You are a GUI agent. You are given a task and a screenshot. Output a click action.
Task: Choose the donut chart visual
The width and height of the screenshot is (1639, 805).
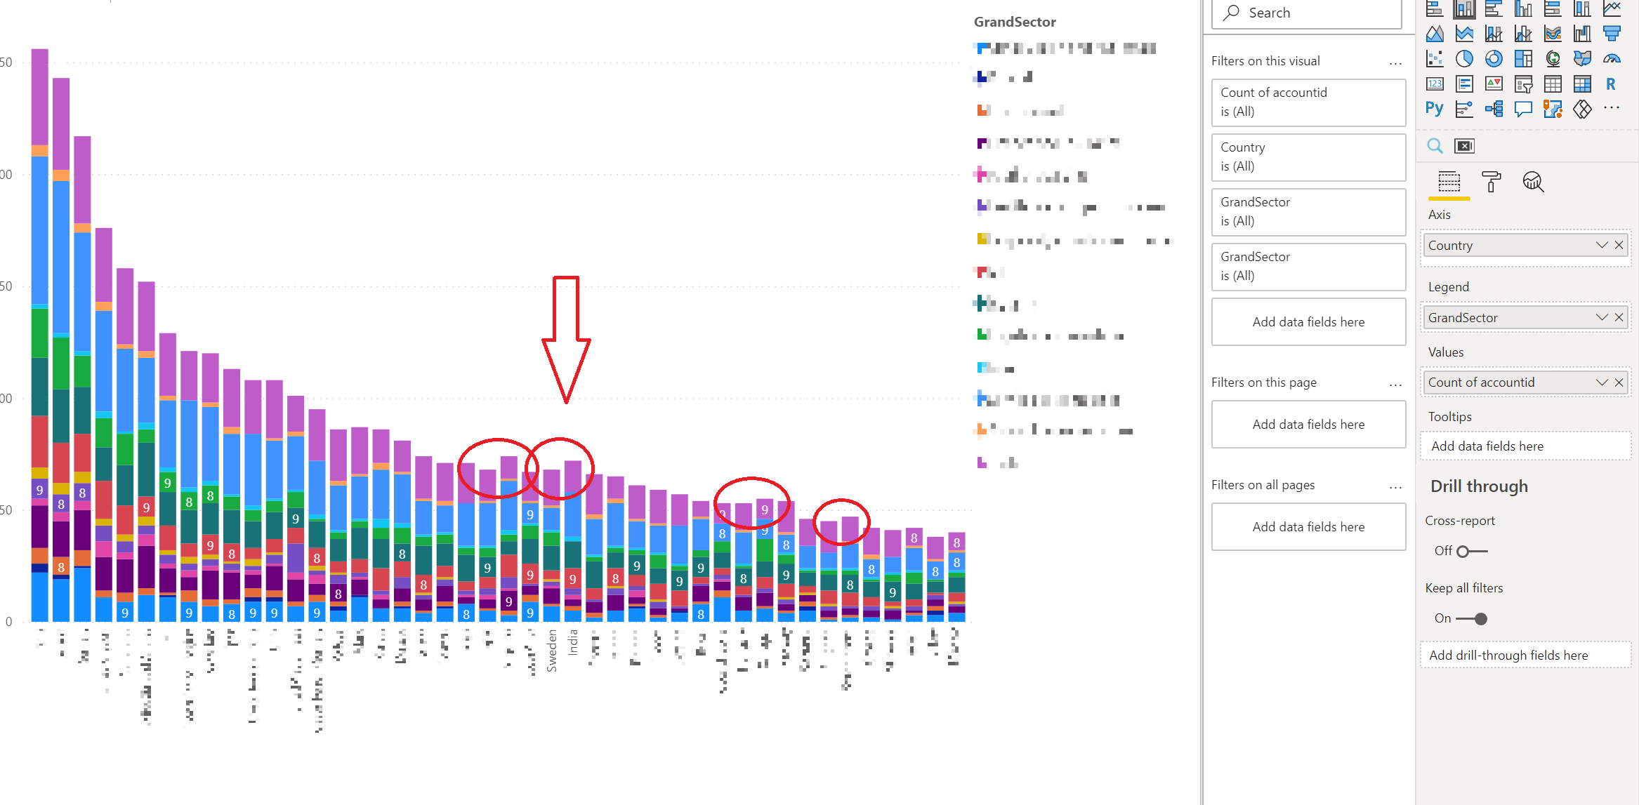click(1494, 58)
